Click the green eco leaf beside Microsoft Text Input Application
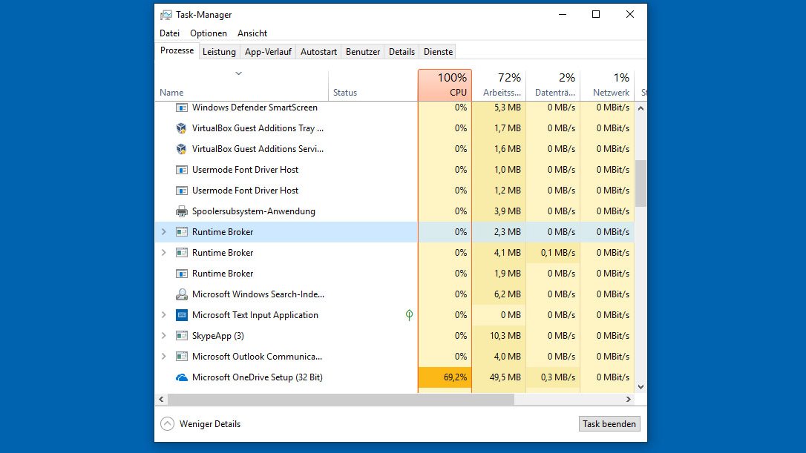The image size is (806, 453). click(x=408, y=314)
